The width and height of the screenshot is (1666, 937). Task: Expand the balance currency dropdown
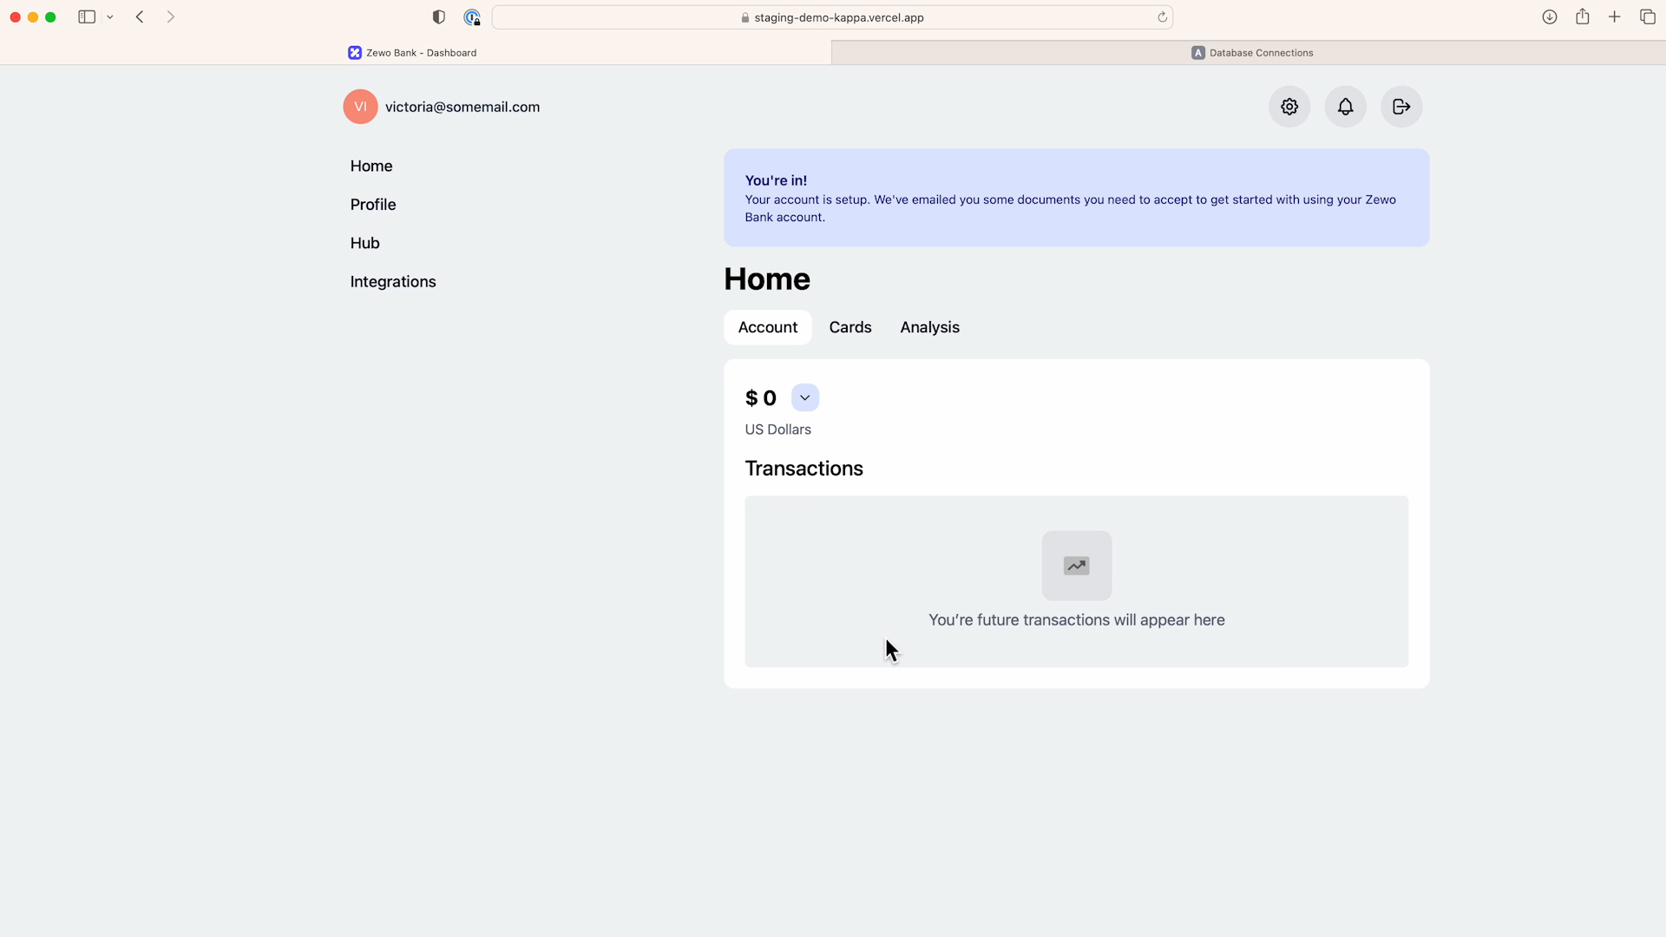(804, 397)
